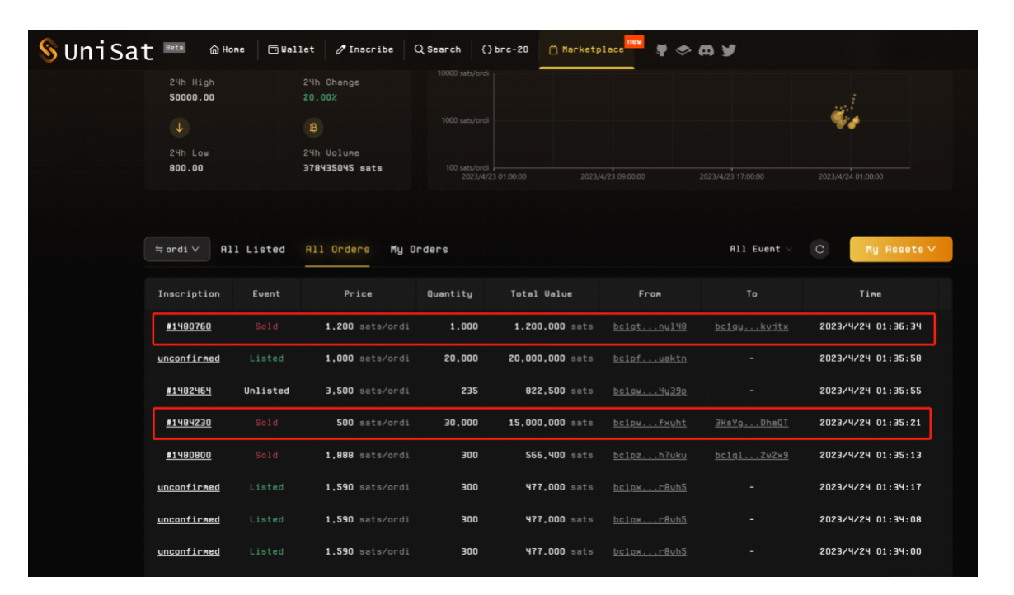Image resolution: width=1014 pixels, height=595 pixels.
Task: Open unconfirmed inscription listed at 01:34:00
Action: tap(189, 551)
